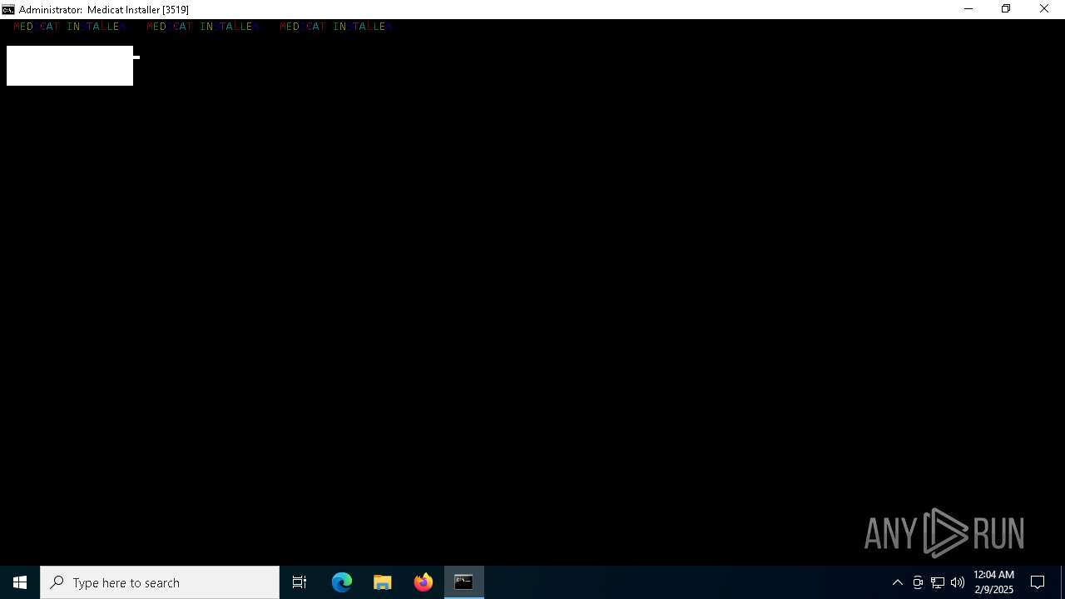Viewport: 1065px width, 599px height.
Task: Restore down the Medicat Installer window
Action: 1006,9
